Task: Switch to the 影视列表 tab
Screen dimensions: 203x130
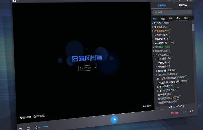Action: [x=161, y=6]
